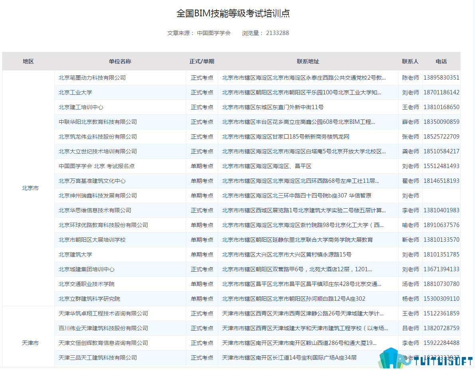Click phone number 18701186142

(441, 92)
